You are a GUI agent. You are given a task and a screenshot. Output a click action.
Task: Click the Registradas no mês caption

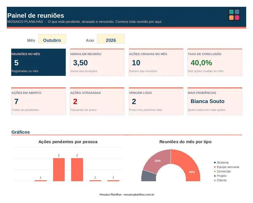pos(25,71)
